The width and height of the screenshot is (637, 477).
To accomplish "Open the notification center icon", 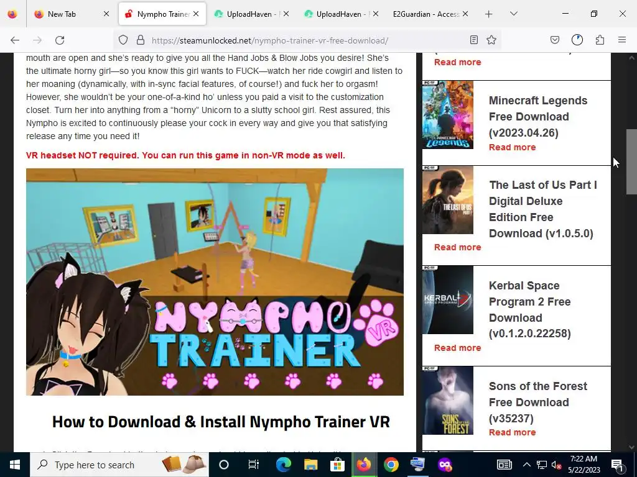I will (x=617, y=465).
